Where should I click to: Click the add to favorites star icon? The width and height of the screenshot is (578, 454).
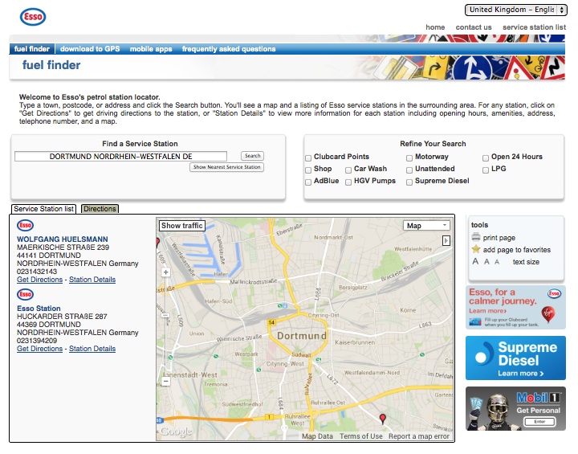coord(476,250)
